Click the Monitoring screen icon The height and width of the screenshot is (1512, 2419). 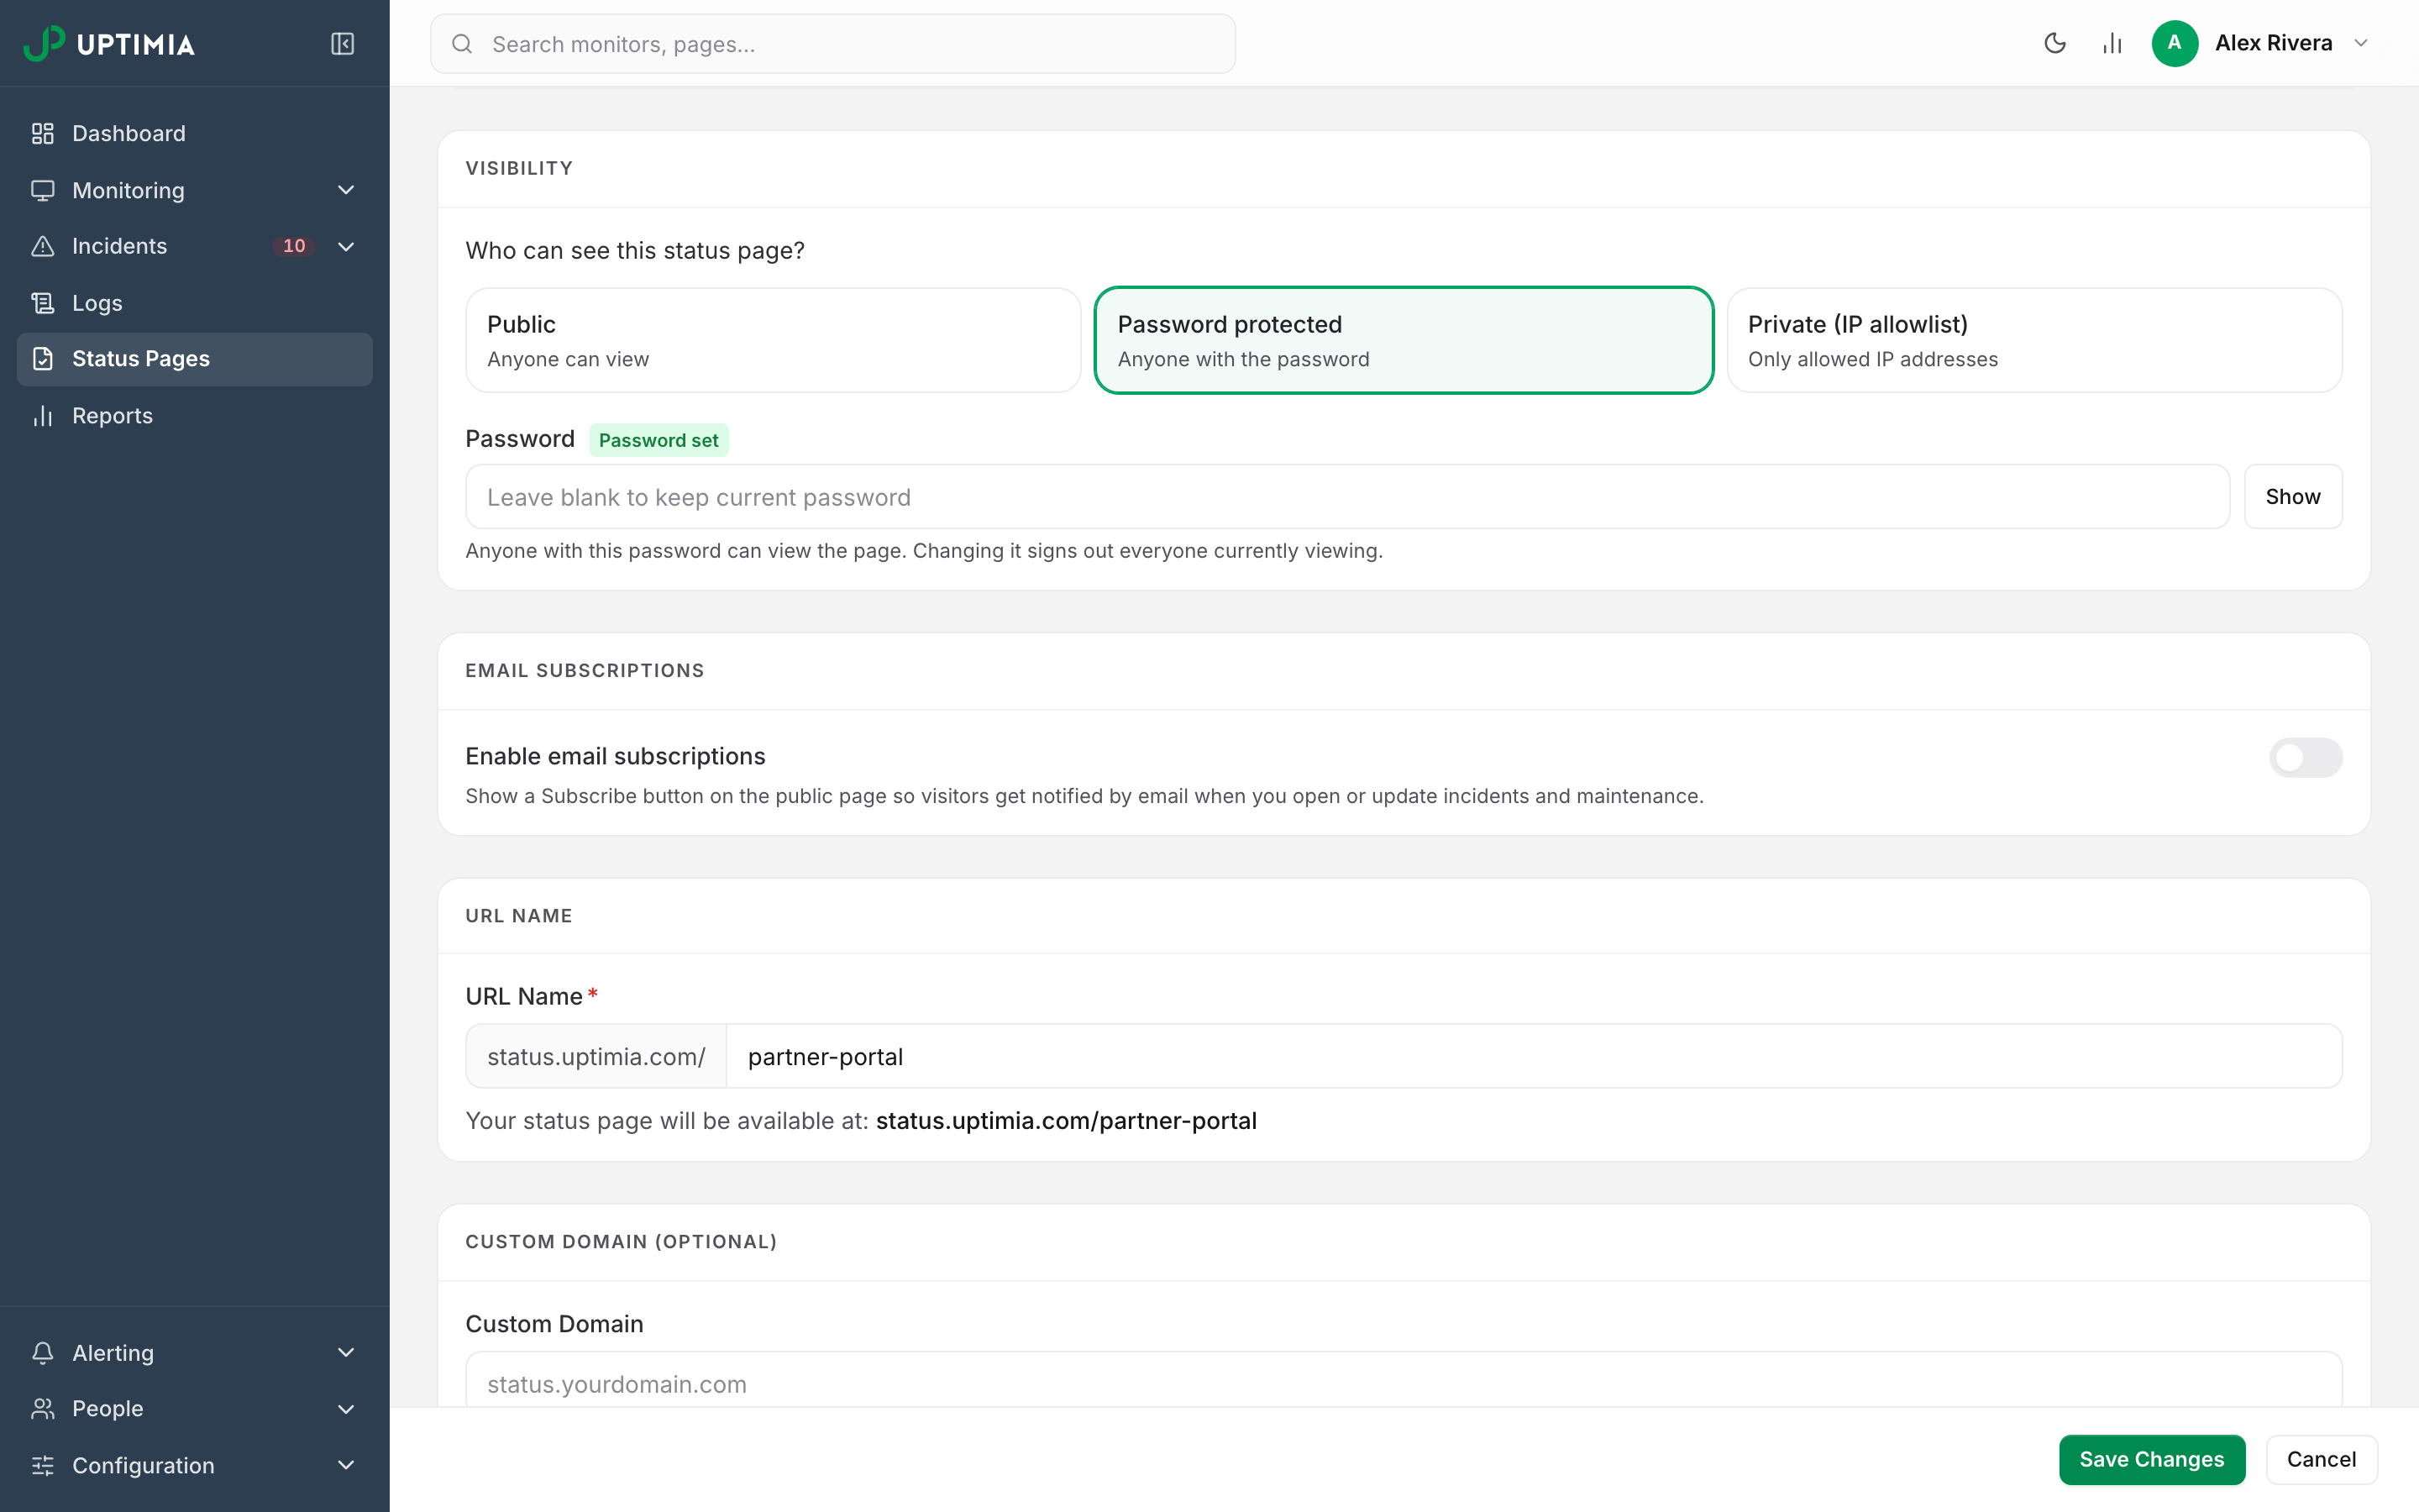pos(42,190)
